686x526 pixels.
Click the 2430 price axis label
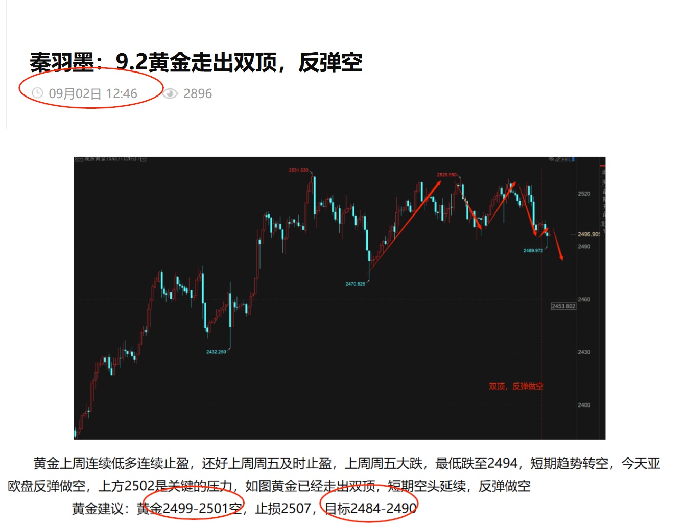point(584,352)
